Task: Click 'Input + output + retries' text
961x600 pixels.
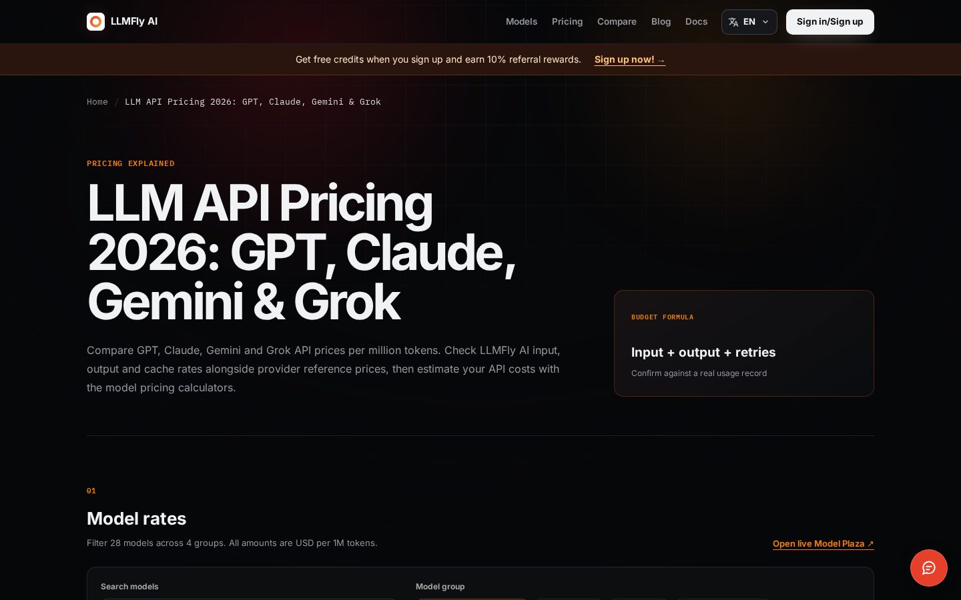Action: pyautogui.click(x=703, y=353)
